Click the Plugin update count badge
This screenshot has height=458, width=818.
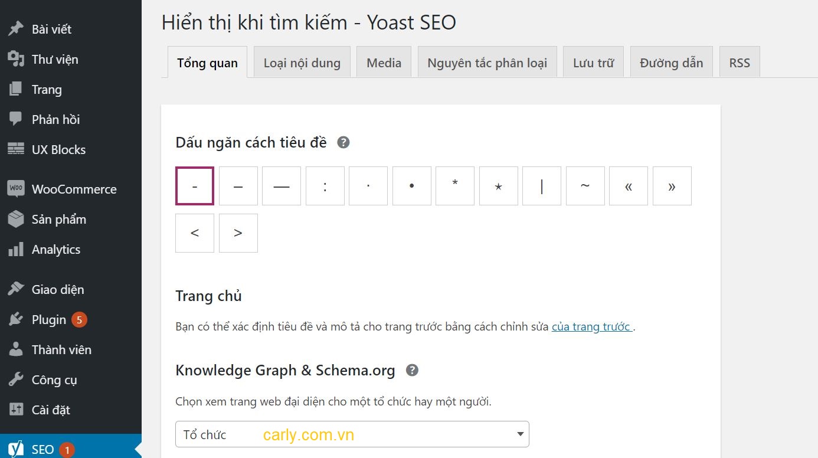[x=80, y=320]
